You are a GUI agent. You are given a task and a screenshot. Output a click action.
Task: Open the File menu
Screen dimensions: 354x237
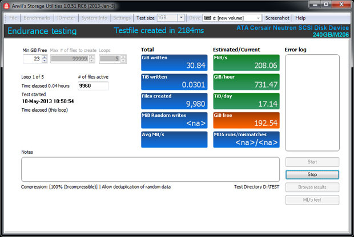coord(13,18)
